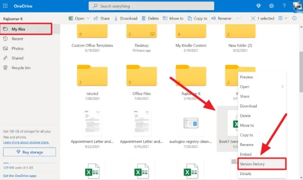Expand the Open submenu chevron
Screen dimensions: 303x180
[282, 87]
